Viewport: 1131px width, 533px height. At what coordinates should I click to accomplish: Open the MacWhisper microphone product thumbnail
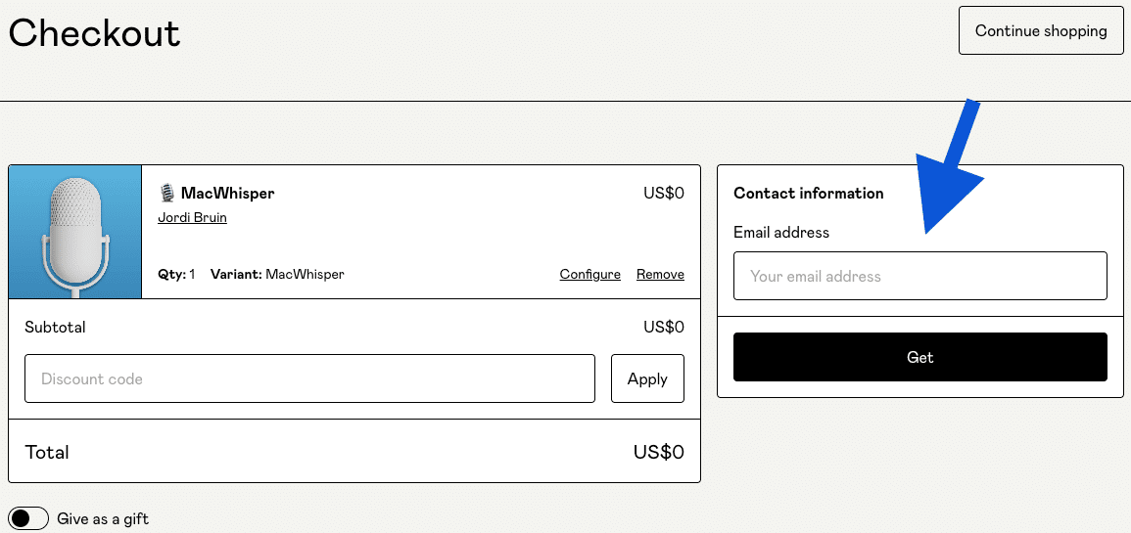pyautogui.click(x=75, y=232)
